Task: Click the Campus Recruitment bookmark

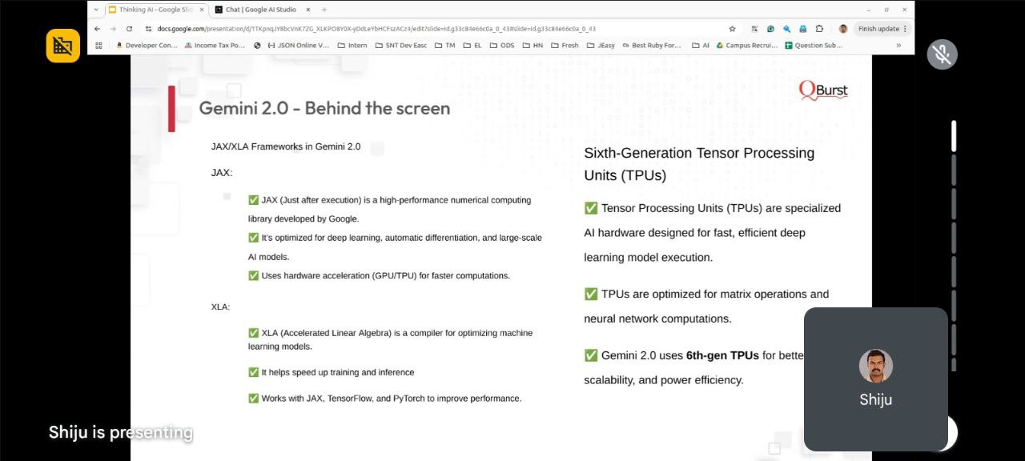Action: (x=746, y=46)
